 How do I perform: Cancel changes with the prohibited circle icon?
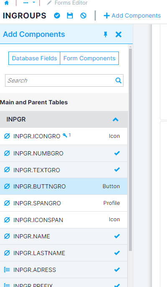click(83, 16)
